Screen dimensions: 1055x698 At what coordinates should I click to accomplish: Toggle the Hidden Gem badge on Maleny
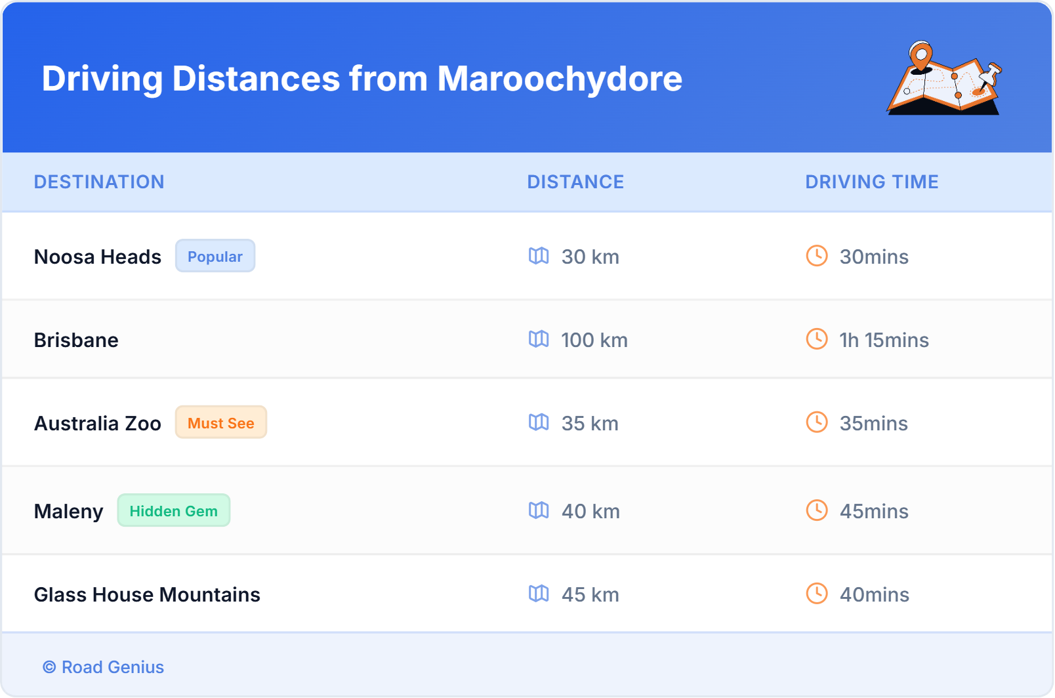173,510
